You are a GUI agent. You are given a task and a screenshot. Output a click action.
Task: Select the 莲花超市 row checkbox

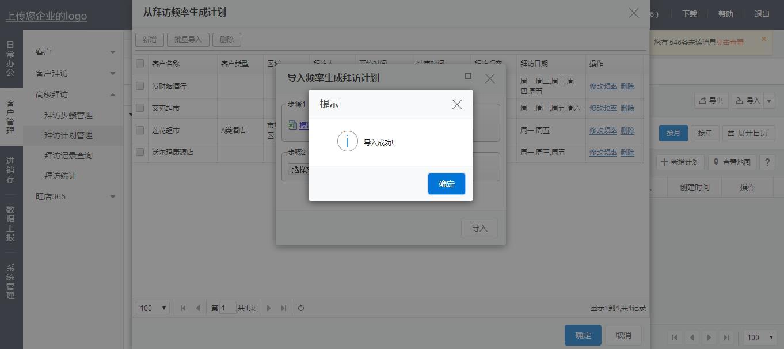pyautogui.click(x=140, y=130)
